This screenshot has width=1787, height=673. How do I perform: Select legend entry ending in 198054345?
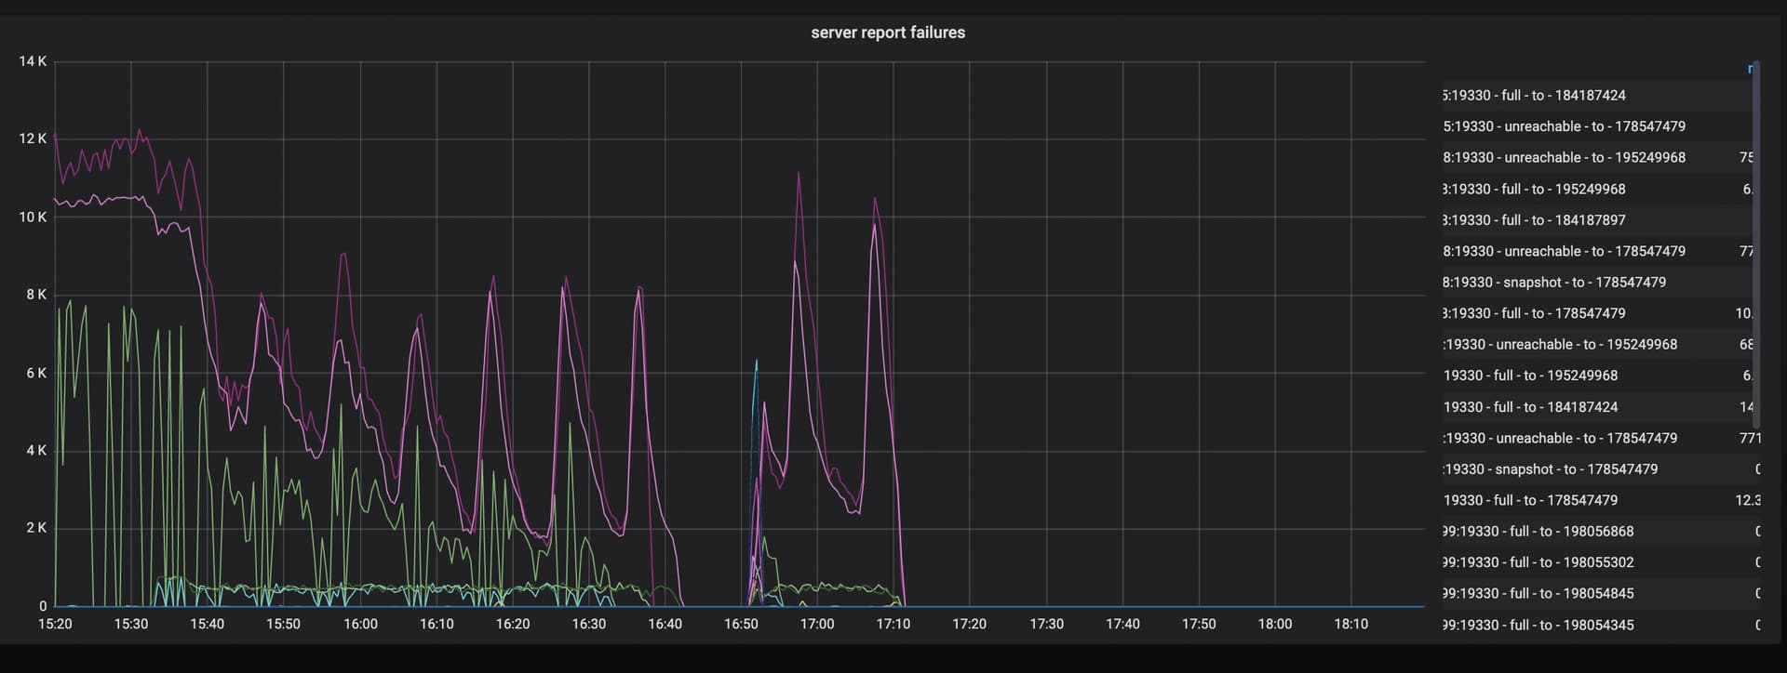[x=1538, y=625]
